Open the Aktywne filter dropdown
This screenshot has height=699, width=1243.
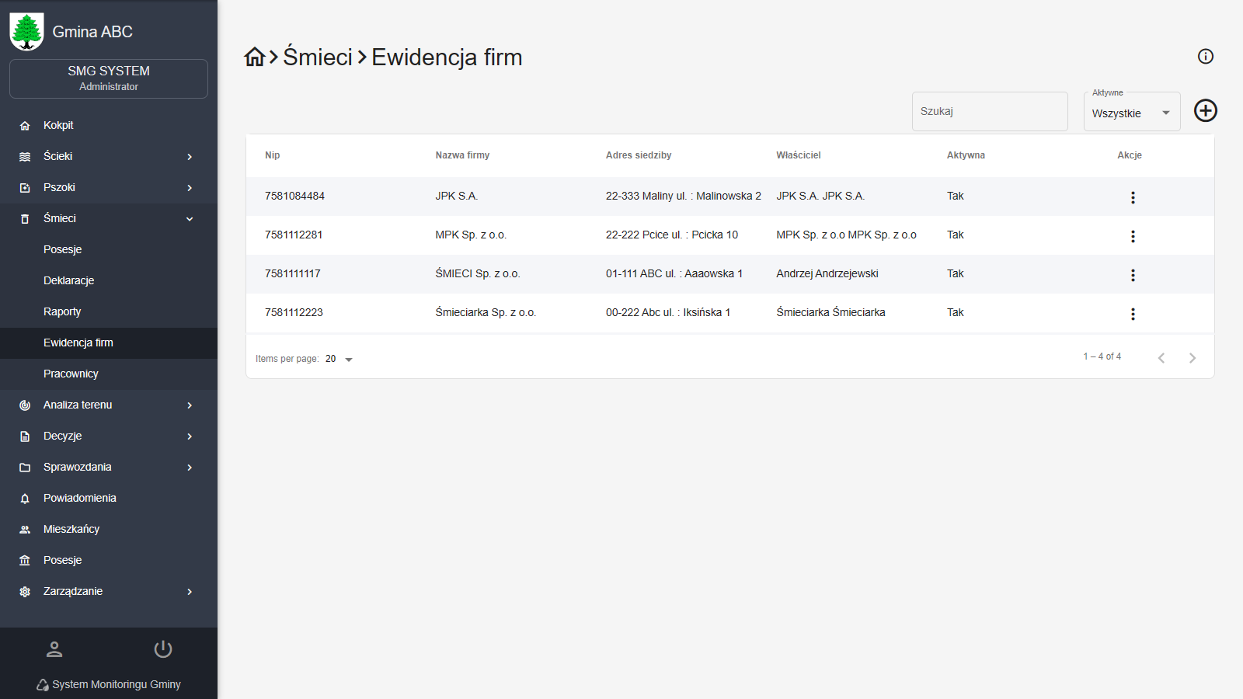1131,113
